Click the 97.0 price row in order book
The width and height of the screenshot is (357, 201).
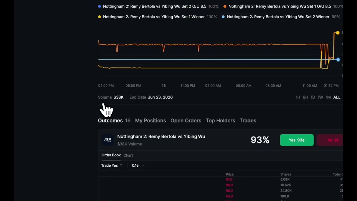click(x=229, y=180)
